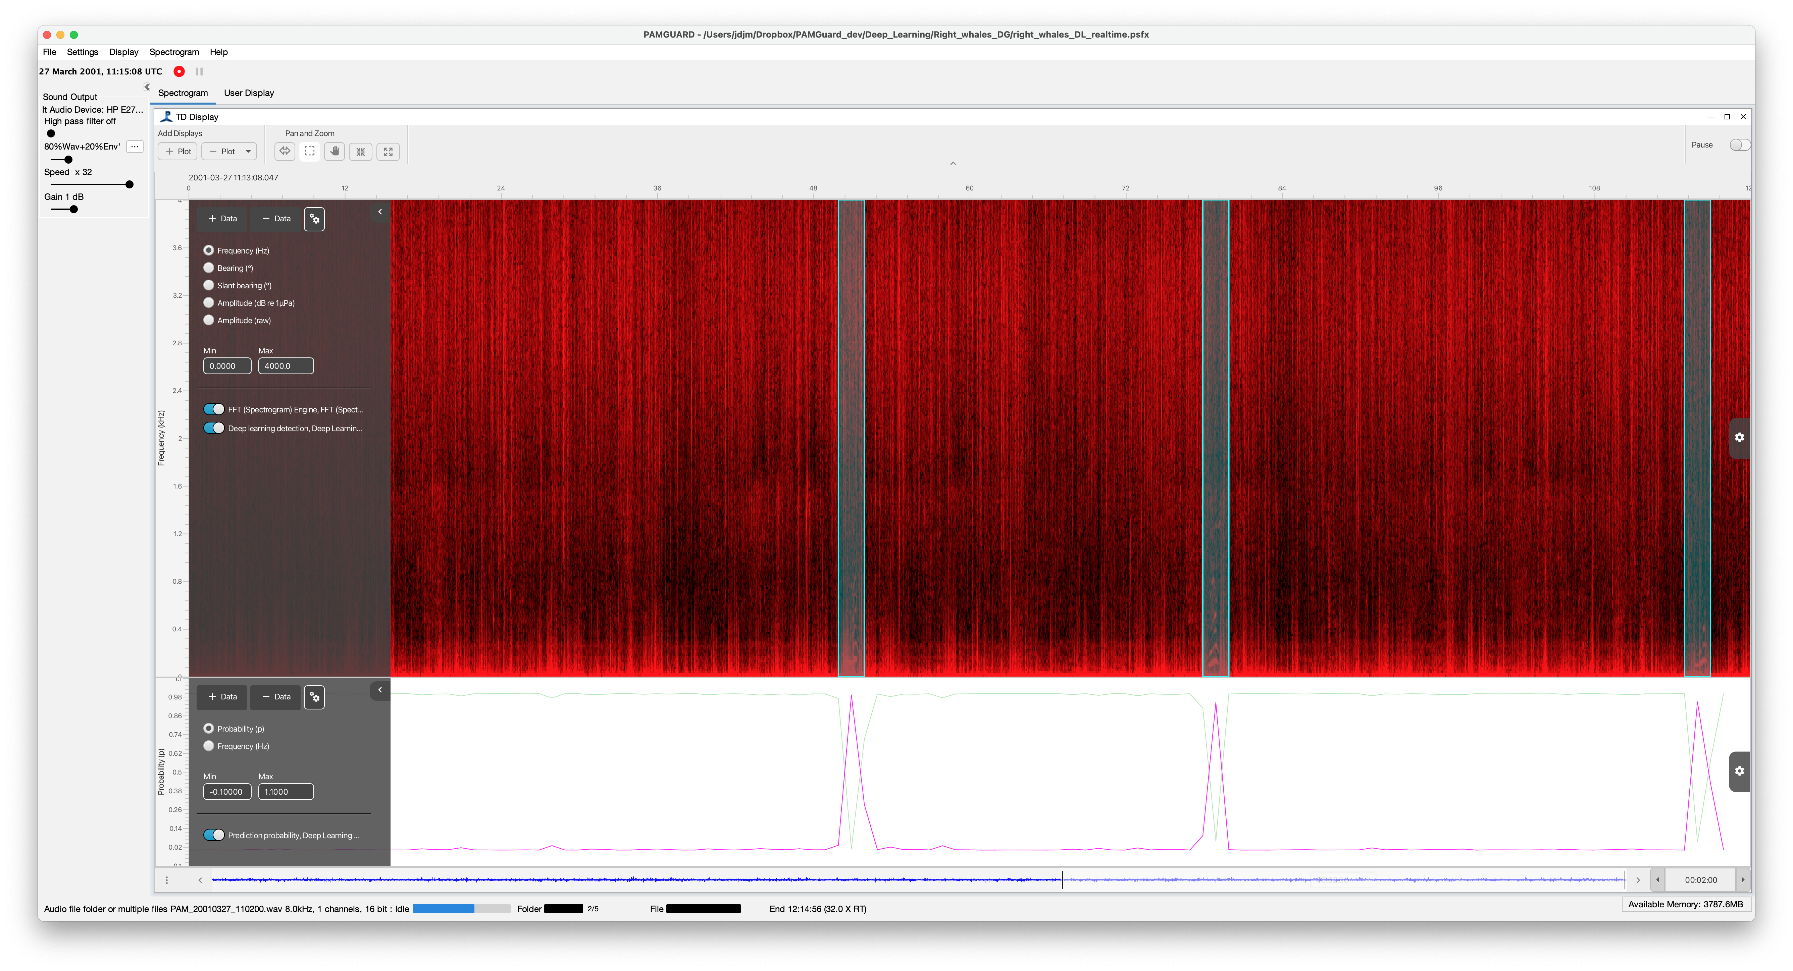Increase visible time range 00:02:00
The image size is (1793, 971).
1743,880
